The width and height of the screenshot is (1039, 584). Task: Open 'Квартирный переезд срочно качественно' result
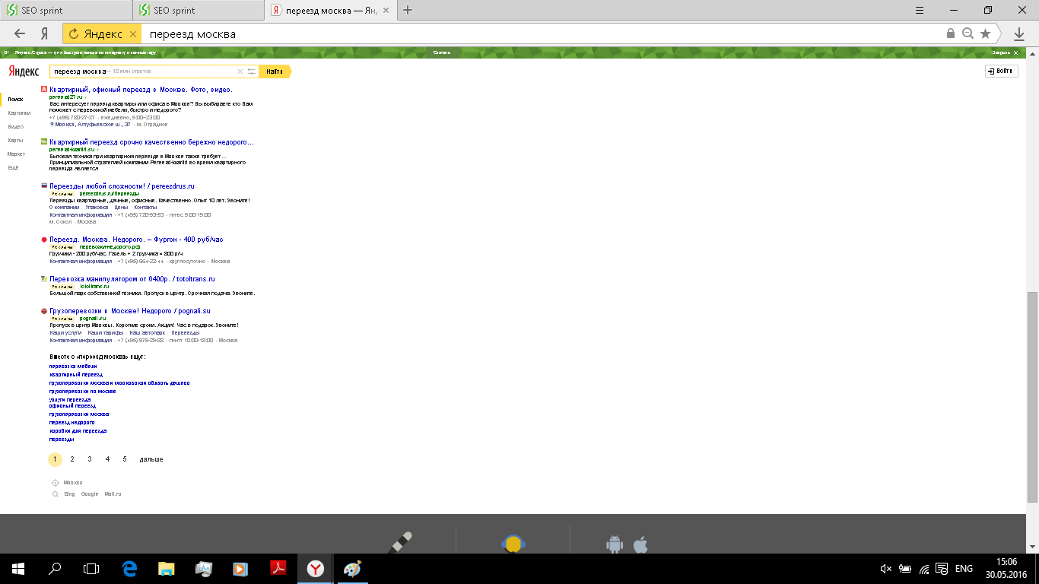(152, 142)
